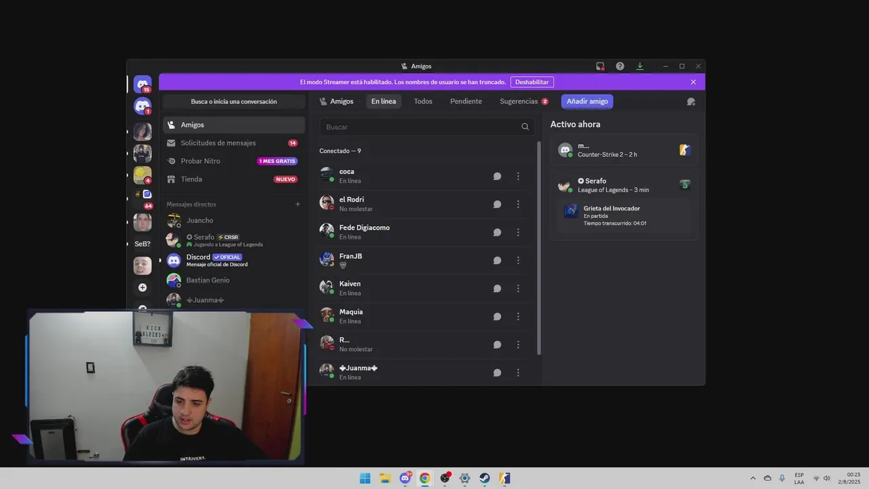Open the server folder with the 64 badge
Viewport: 869px width, 489px height.
[143, 197]
